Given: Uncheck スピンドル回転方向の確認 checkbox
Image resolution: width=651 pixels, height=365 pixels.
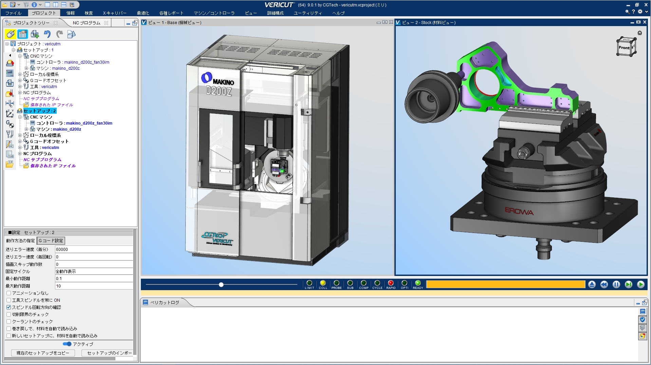Looking at the screenshot, I should click(9, 307).
